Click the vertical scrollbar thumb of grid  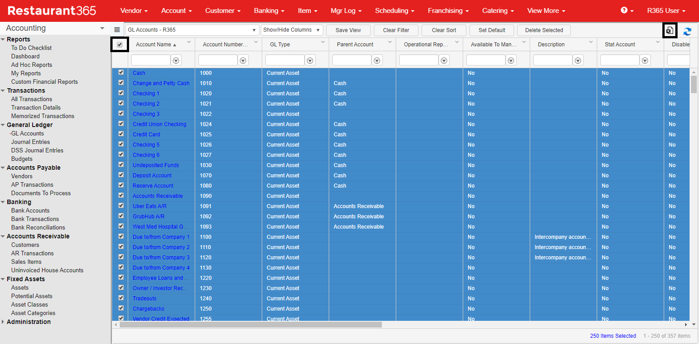coord(694,84)
